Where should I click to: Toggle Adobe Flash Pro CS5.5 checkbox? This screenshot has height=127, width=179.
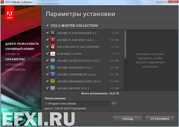tap(47, 40)
